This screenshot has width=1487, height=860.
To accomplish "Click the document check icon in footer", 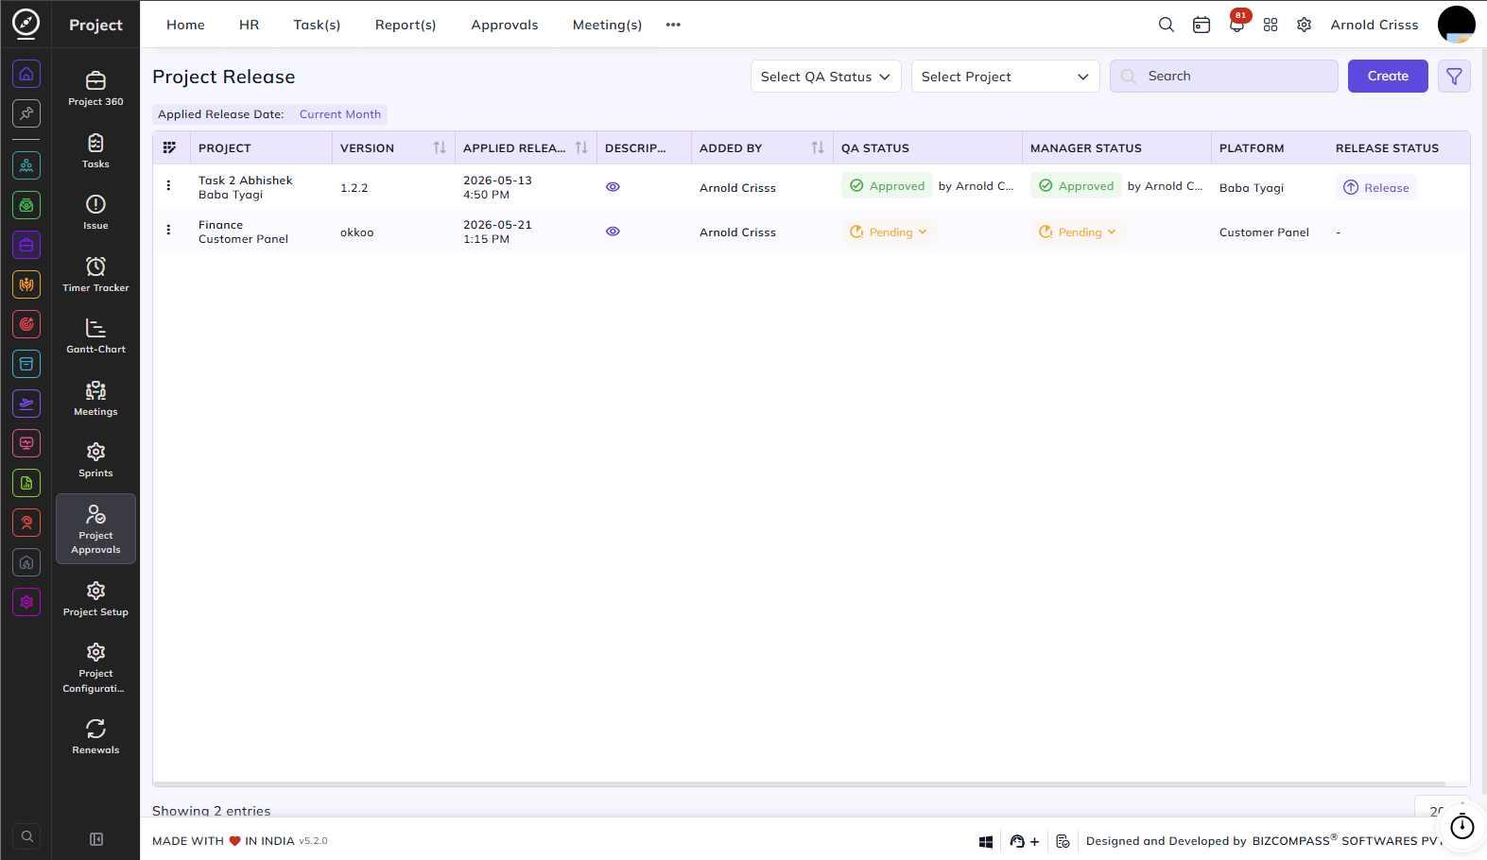I will pos(1063,841).
